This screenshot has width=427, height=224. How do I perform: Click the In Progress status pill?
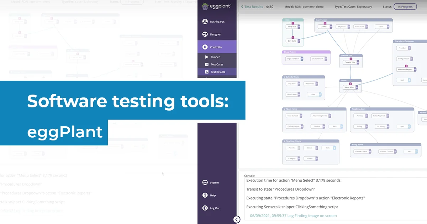pos(405,6)
